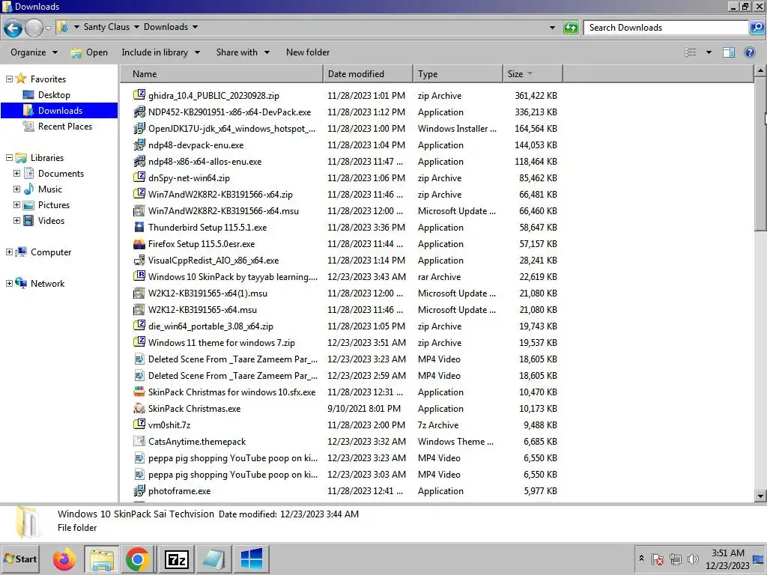Screen dimensions: 767x575
Task: Click the Back navigation arrow button
Action: [13, 28]
